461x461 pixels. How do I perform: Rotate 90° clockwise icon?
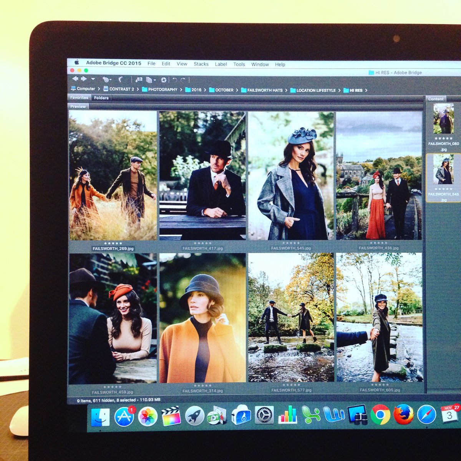point(183,80)
